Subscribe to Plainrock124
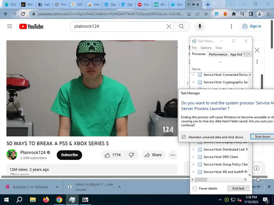The height and width of the screenshot is (205, 274). [x=69, y=155]
